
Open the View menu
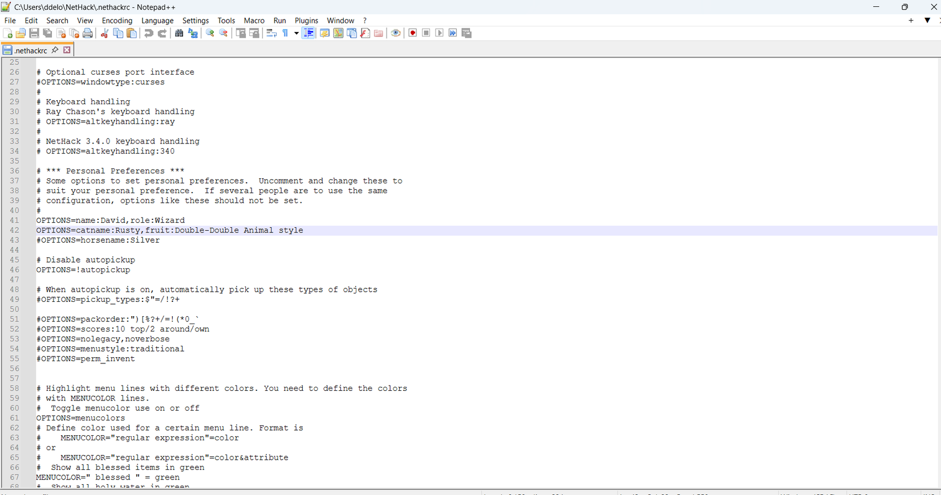click(84, 21)
